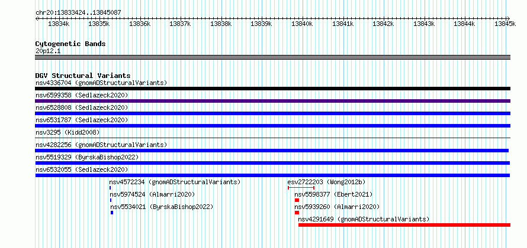Image resolution: width=527 pixels, height=248 pixels.
Task: Click the nsv5939260 small red block
Action: coord(297,213)
